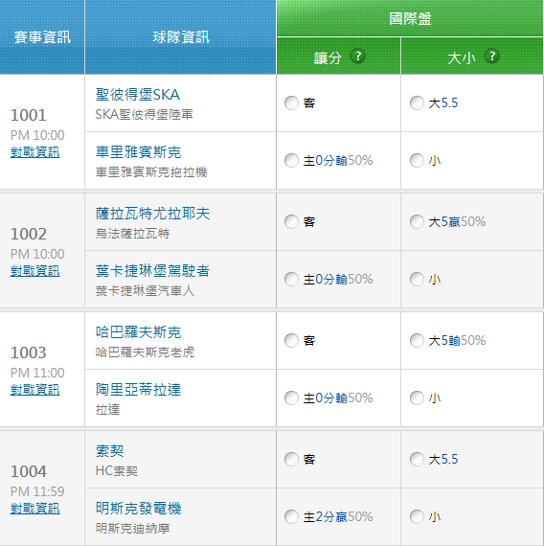Click team name 葉卡捷琳堡駕駛者
The width and height of the screenshot is (544, 546).
coord(152,271)
